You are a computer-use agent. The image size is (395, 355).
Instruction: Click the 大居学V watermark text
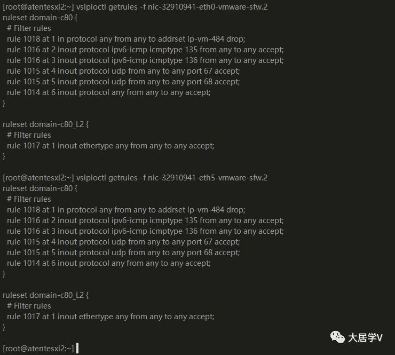pyautogui.click(x=365, y=337)
